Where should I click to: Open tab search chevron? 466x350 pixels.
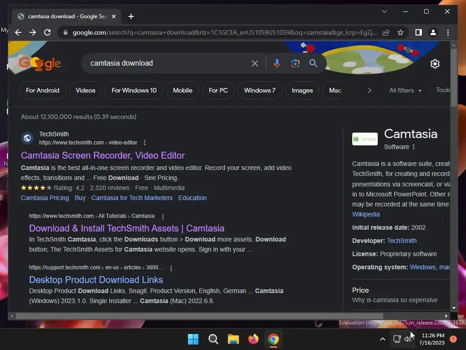[384, 11]
